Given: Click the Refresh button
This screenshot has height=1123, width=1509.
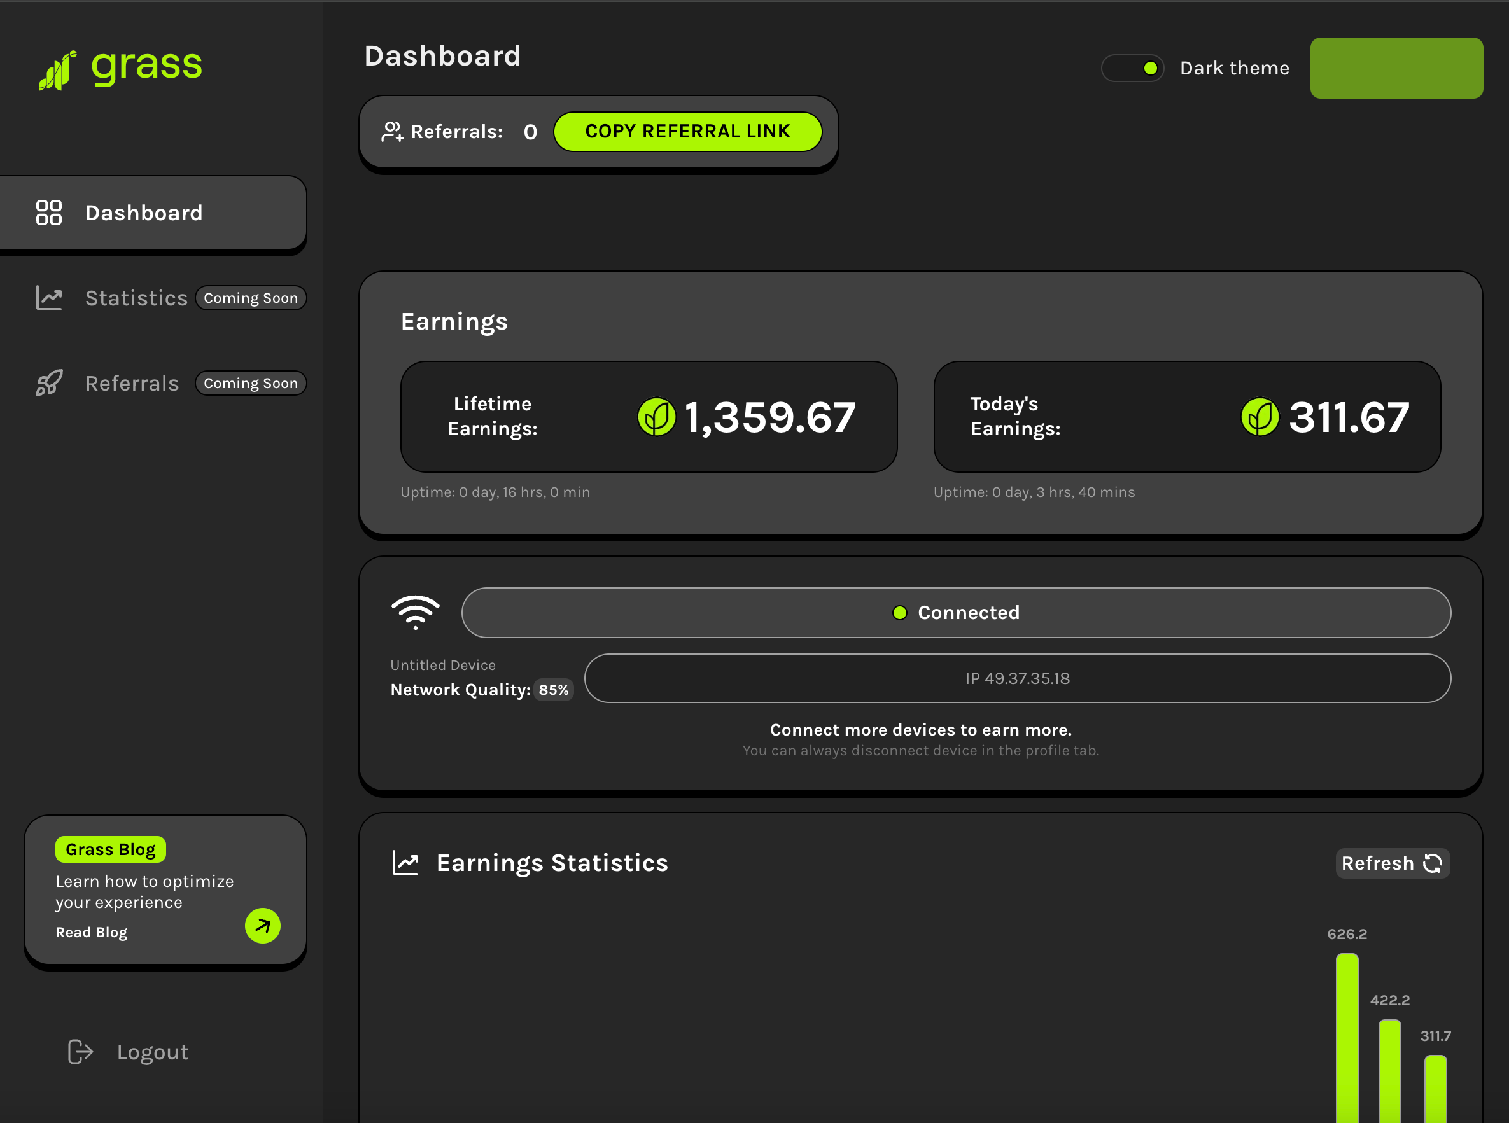Looking at the screenshot, I should click(x=1393, y=863).
